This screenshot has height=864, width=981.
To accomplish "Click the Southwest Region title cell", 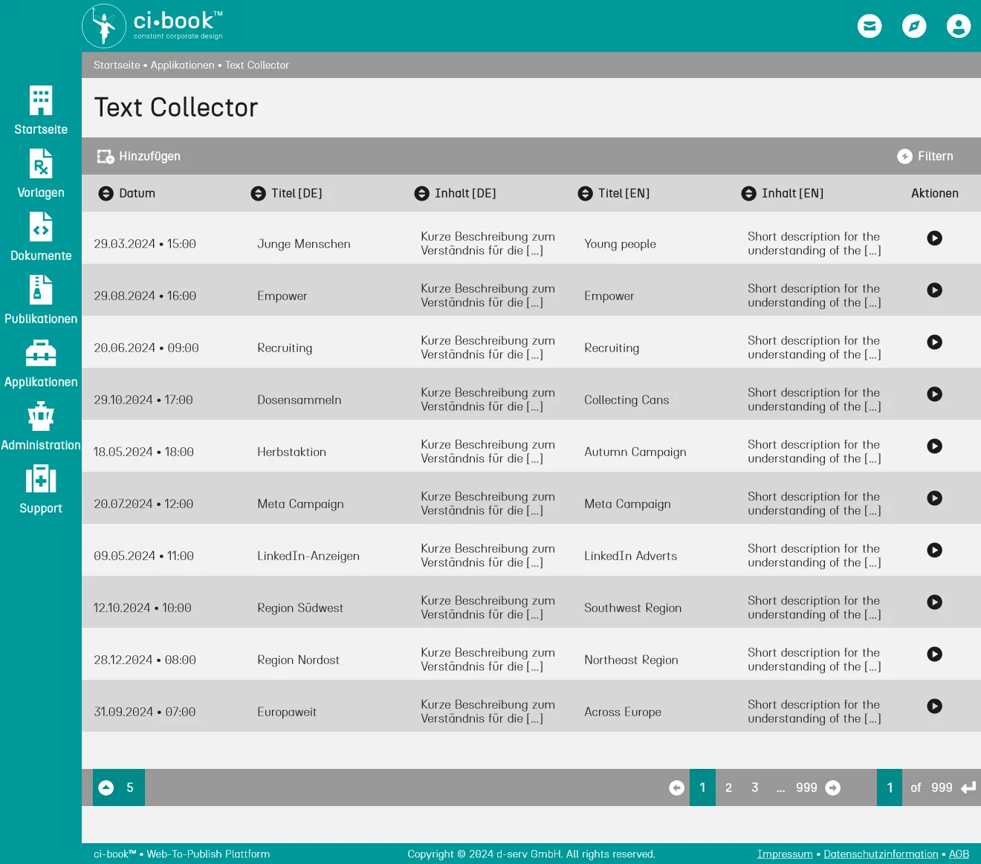I will (x=632, y=608).
